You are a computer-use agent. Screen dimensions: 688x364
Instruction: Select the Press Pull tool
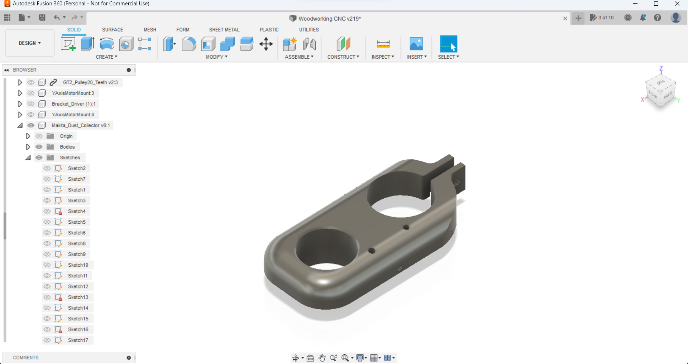[x=169, y=44]
